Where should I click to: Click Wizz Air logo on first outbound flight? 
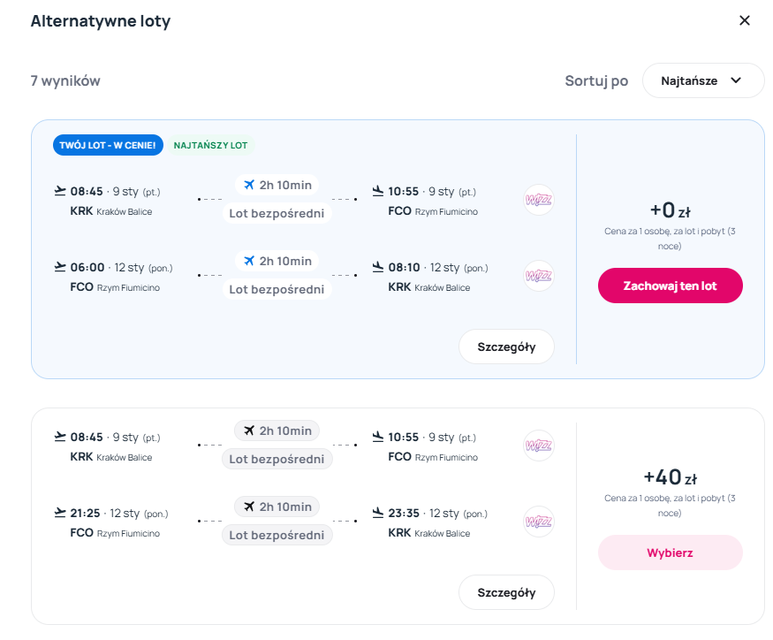click(x=538, y=200)
